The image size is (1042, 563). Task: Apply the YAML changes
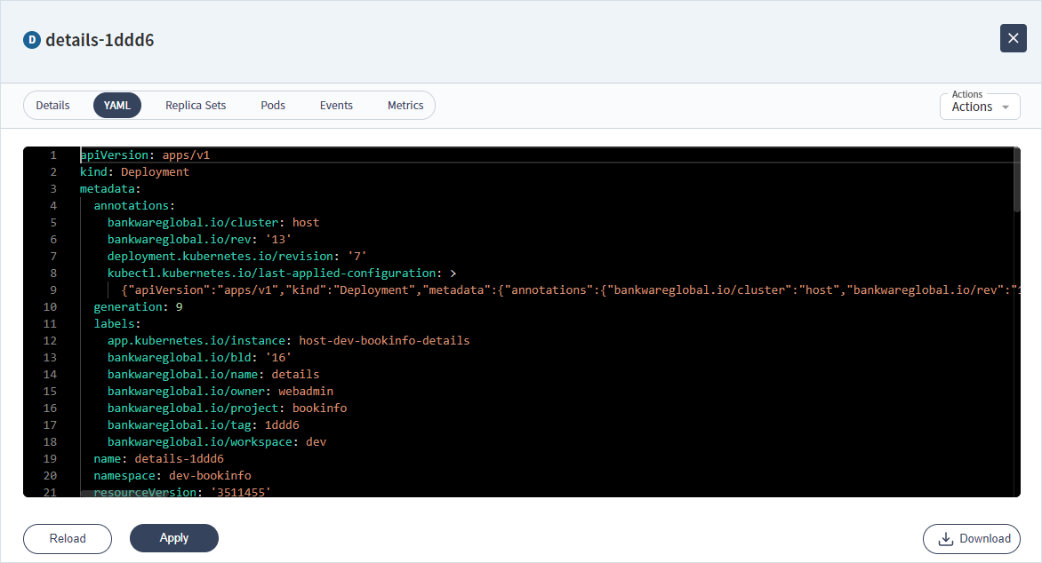point(174,538)
